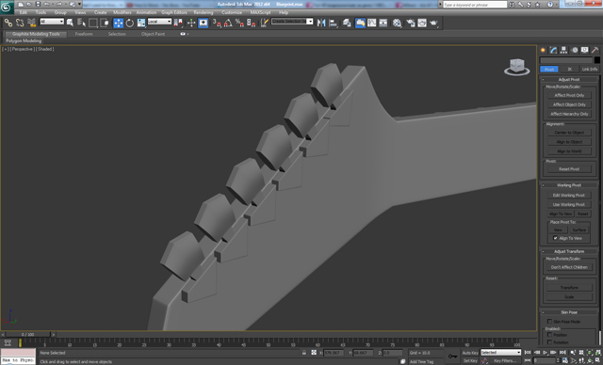Open the reference coordinate system Local dropdown
603x365 pixels.
(159, 22)
